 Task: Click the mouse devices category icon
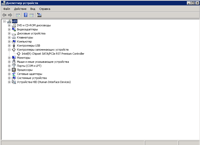tap(14, 62)
